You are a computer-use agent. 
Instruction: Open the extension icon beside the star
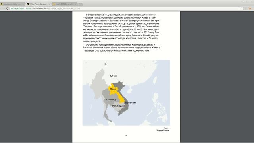250,8
